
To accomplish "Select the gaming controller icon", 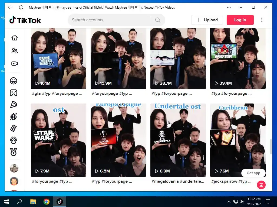I will (x=14, y=93).
